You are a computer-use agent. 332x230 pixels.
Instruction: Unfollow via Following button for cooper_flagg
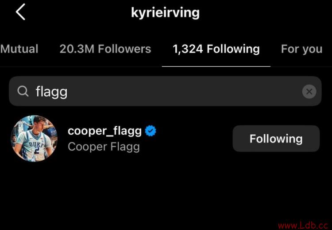(276, 139)
